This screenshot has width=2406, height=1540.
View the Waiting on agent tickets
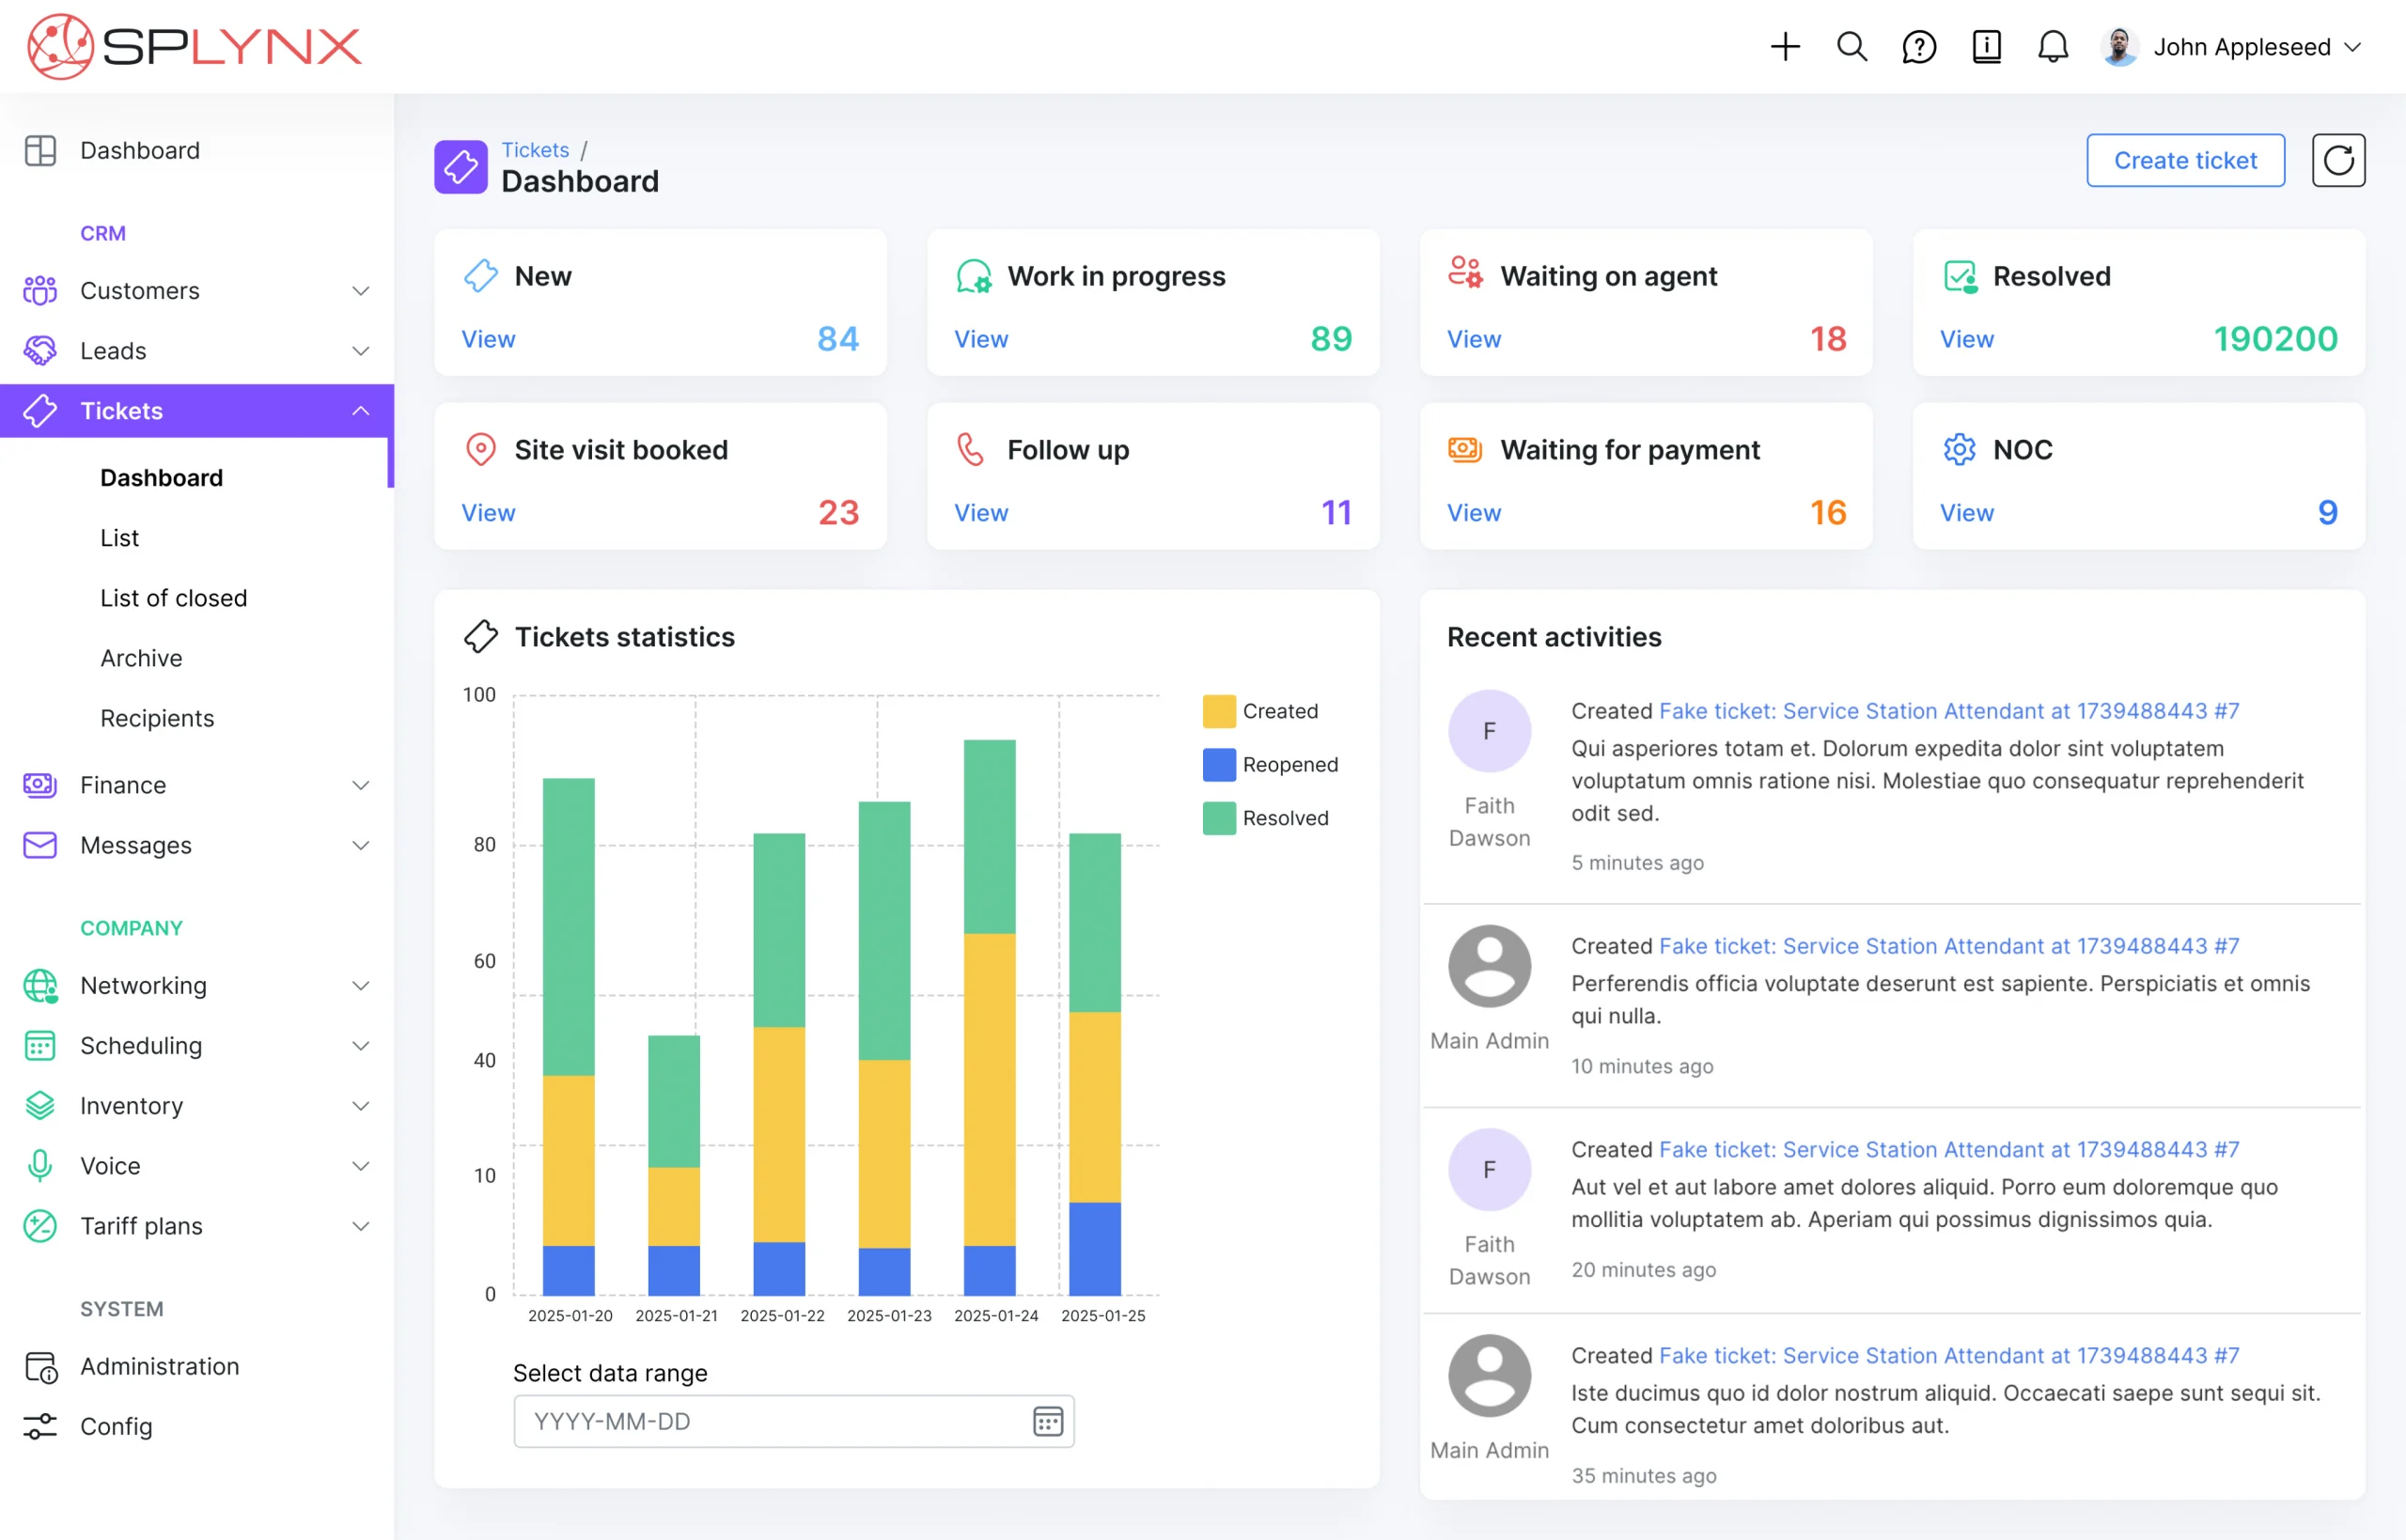(x=1472, y=339)
